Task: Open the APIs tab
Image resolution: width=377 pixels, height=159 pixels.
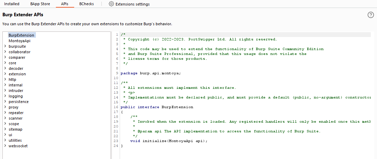Action: (x=65, y=4)
